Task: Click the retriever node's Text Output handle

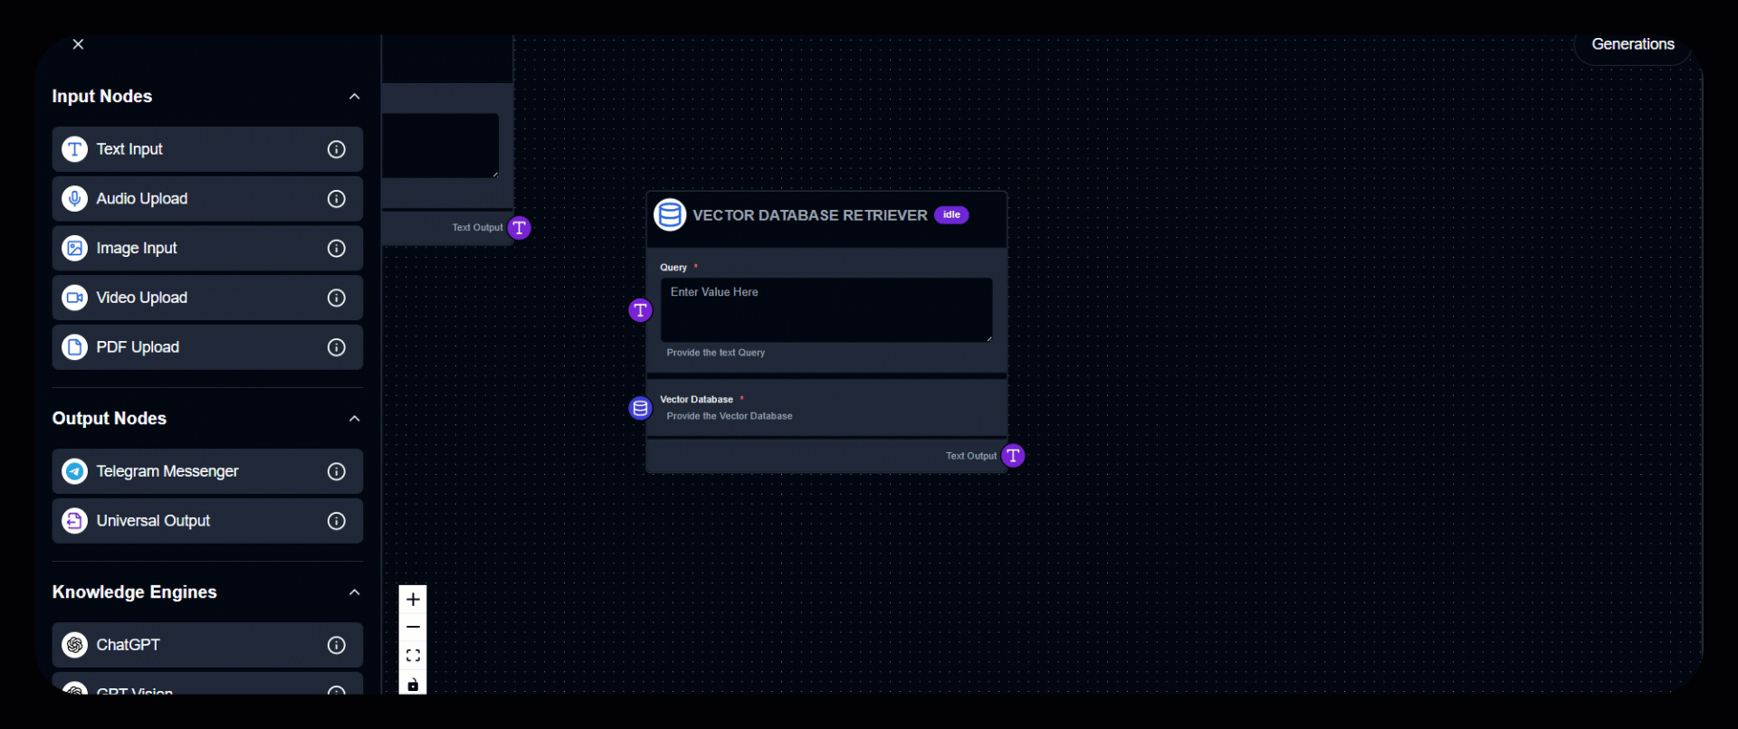Action: tap(1013, 456)
